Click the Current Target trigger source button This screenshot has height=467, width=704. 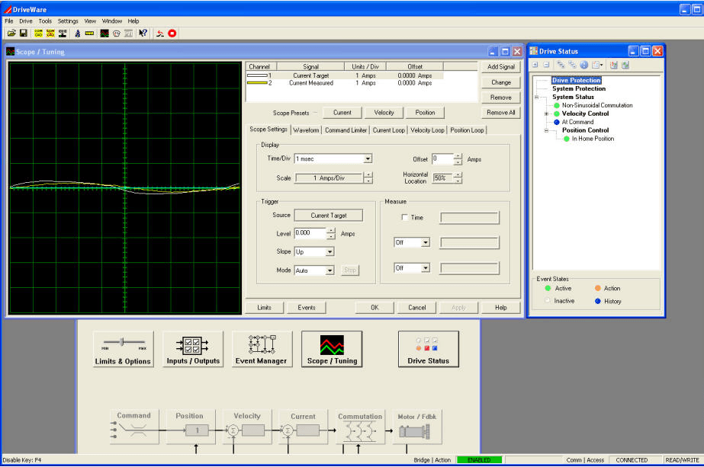click(x=329, y=216)
